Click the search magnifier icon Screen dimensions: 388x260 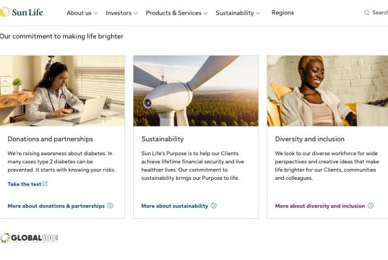(x=366, y=12)
